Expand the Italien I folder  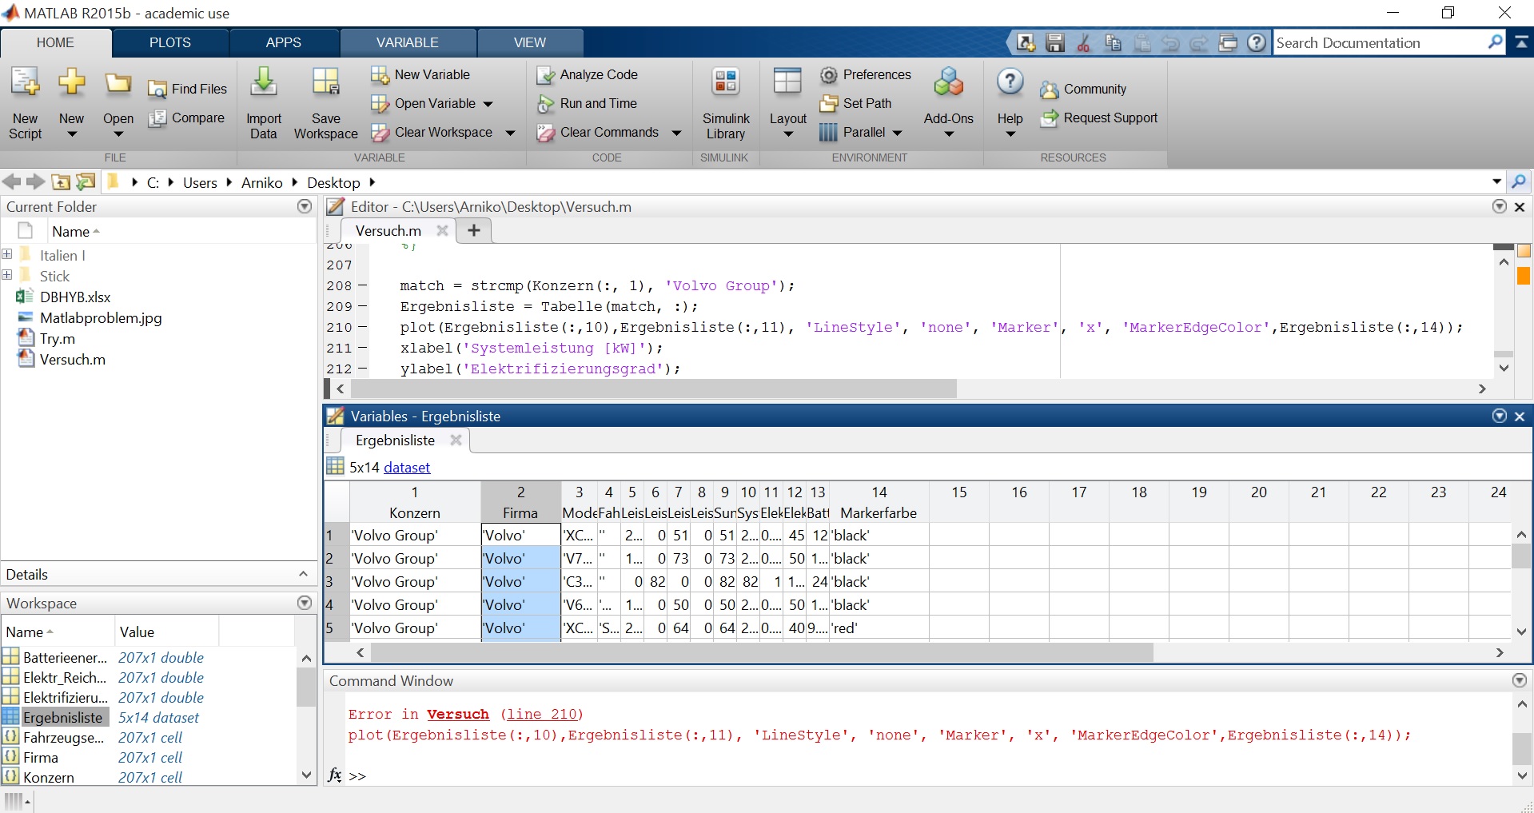coord(7,255)
